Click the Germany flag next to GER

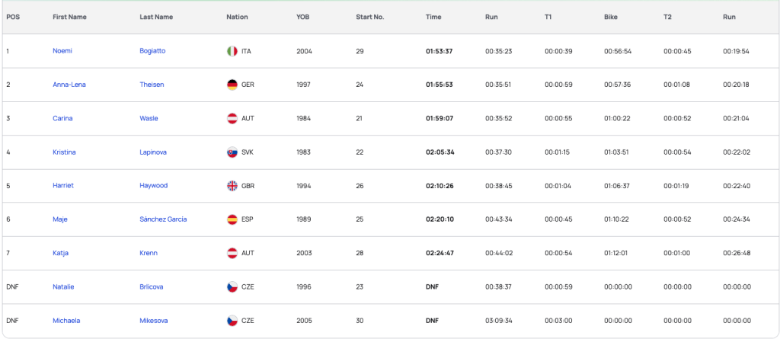point(232,85)
